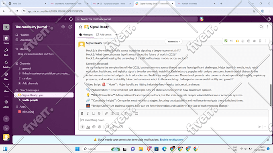Image resolution: width=273 pixels, height=153 pixels.
Task: Toggle code block formatting in composer
Action: 136,113
